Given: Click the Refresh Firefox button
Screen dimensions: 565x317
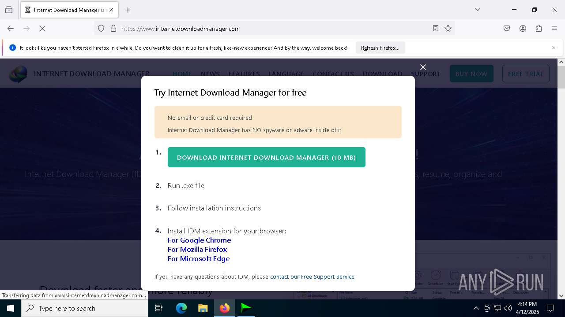Looking at the screenshot, I should 380,48.
